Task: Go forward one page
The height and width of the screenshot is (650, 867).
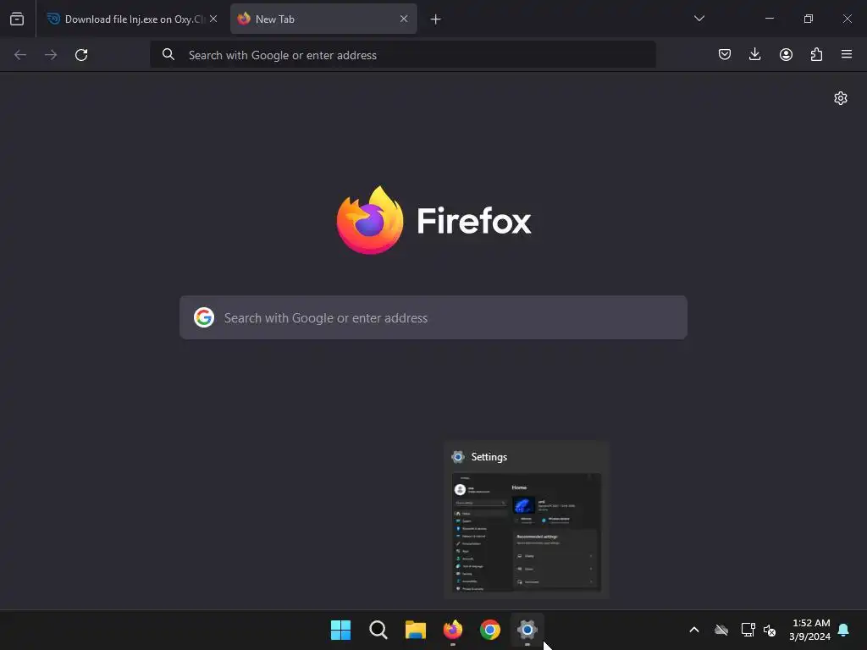Action: (x=51, y=55)
